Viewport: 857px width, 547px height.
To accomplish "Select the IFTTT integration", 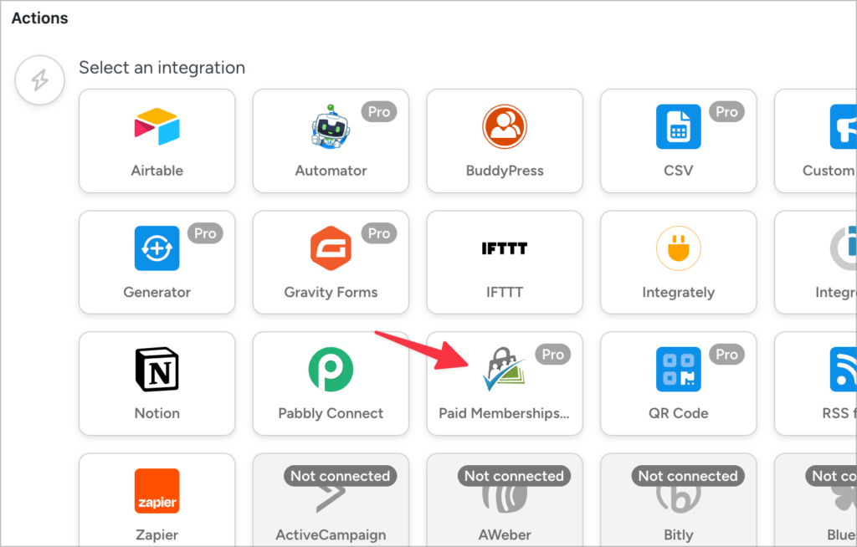I will 505,262.
